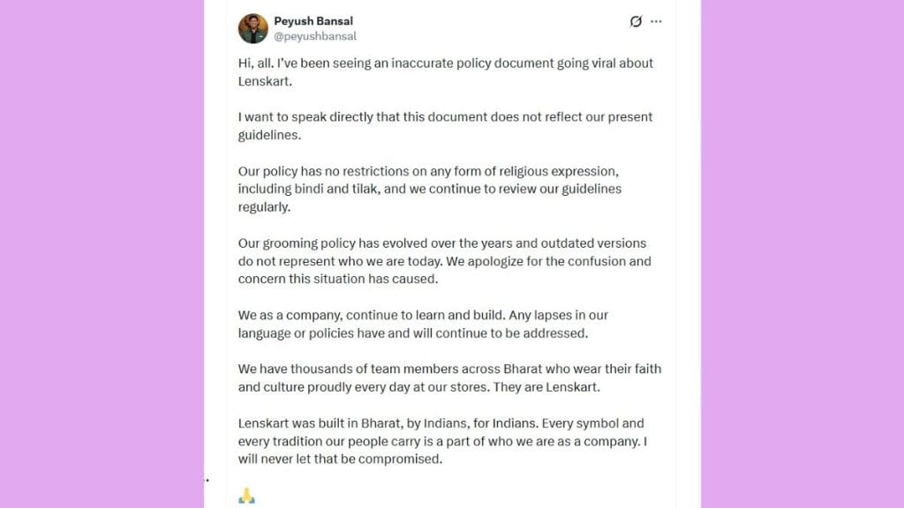Click the word "guidelines." ending the second paragraph
The width and height of the screenshot is (904, 508).
coord(270,135)
